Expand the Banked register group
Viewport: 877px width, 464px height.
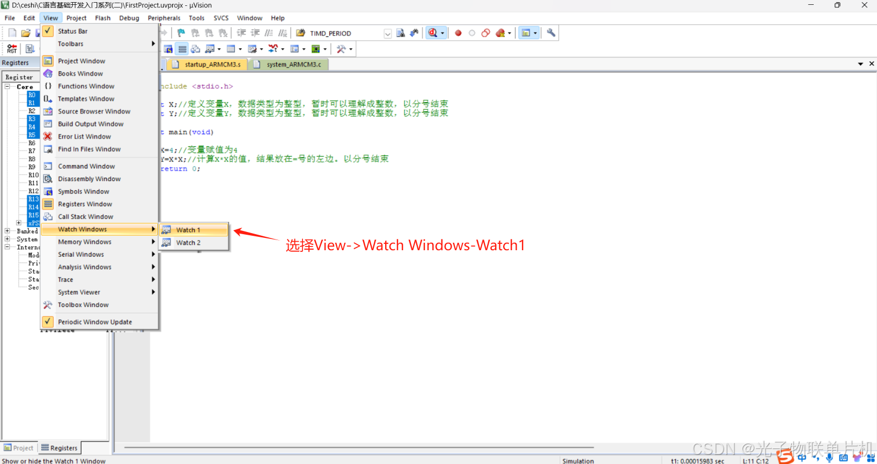tap(8, 231)
